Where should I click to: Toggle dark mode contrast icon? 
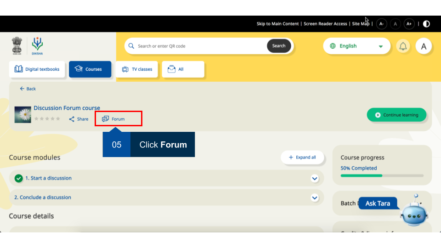click(x=426, y=24)
